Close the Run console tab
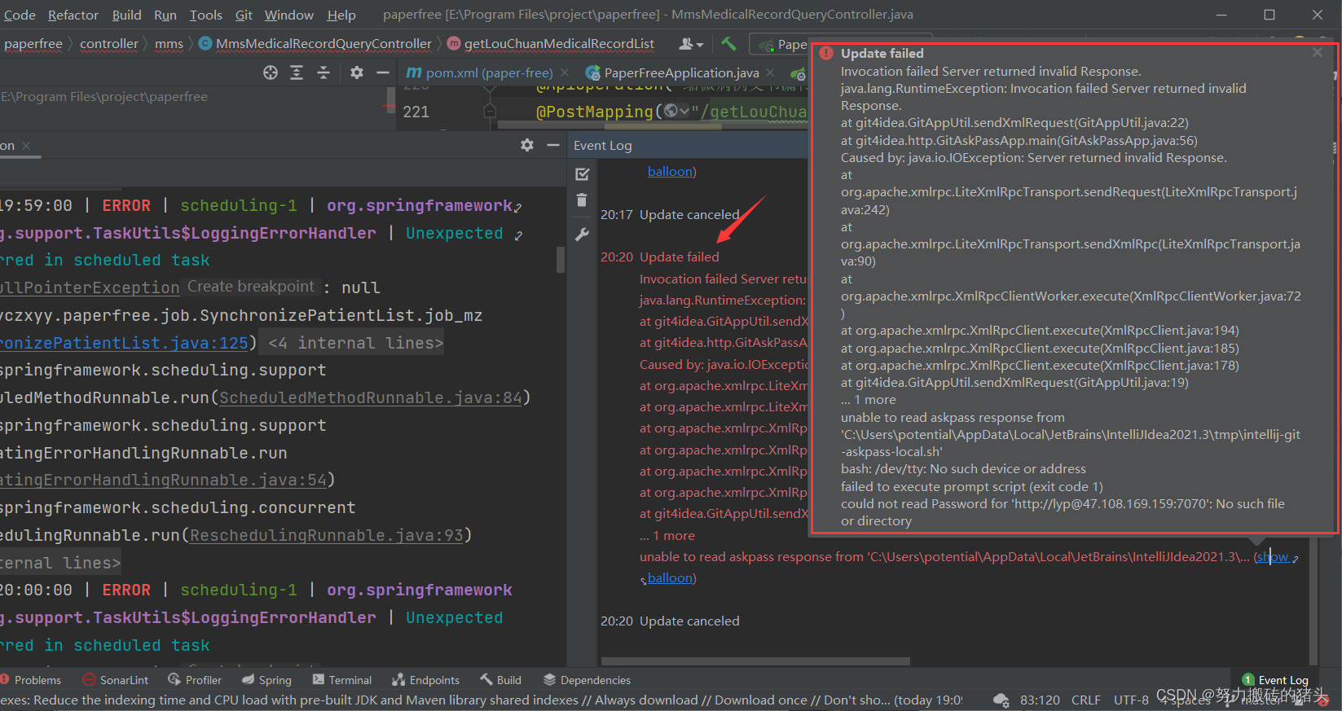This screenshot has height=711, width=1342. point(26,146)
